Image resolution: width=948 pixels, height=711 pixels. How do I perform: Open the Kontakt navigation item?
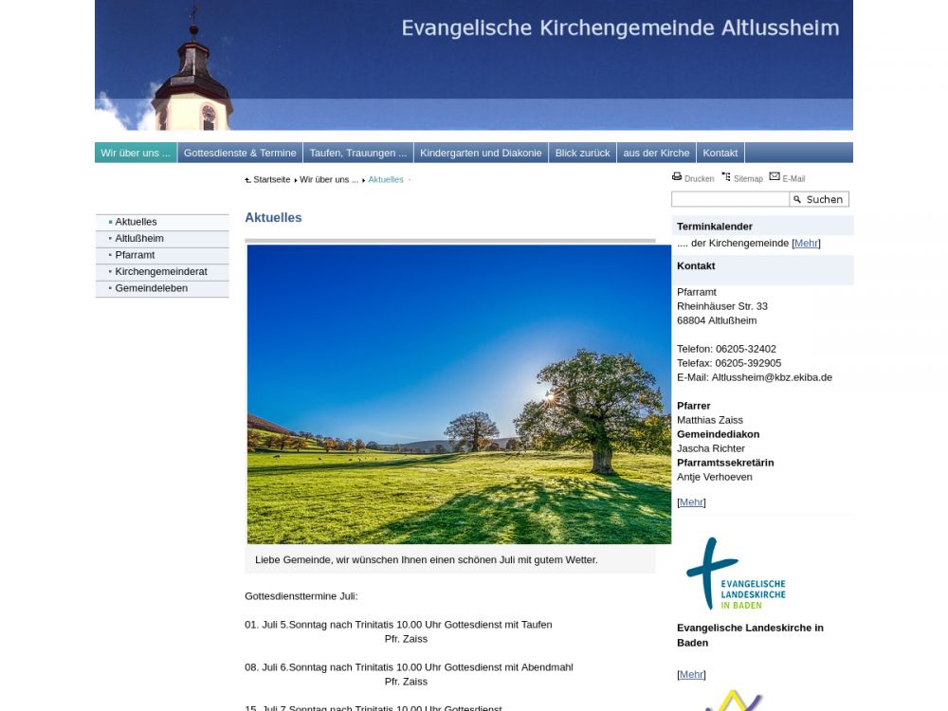720,153
